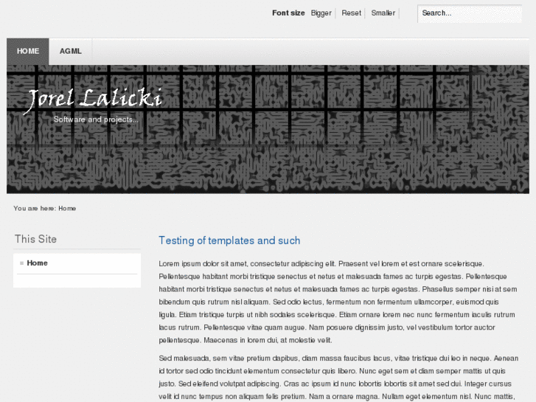Open the AGML navigation tab
Screen dimensions: 536x402
coord(71,52)
